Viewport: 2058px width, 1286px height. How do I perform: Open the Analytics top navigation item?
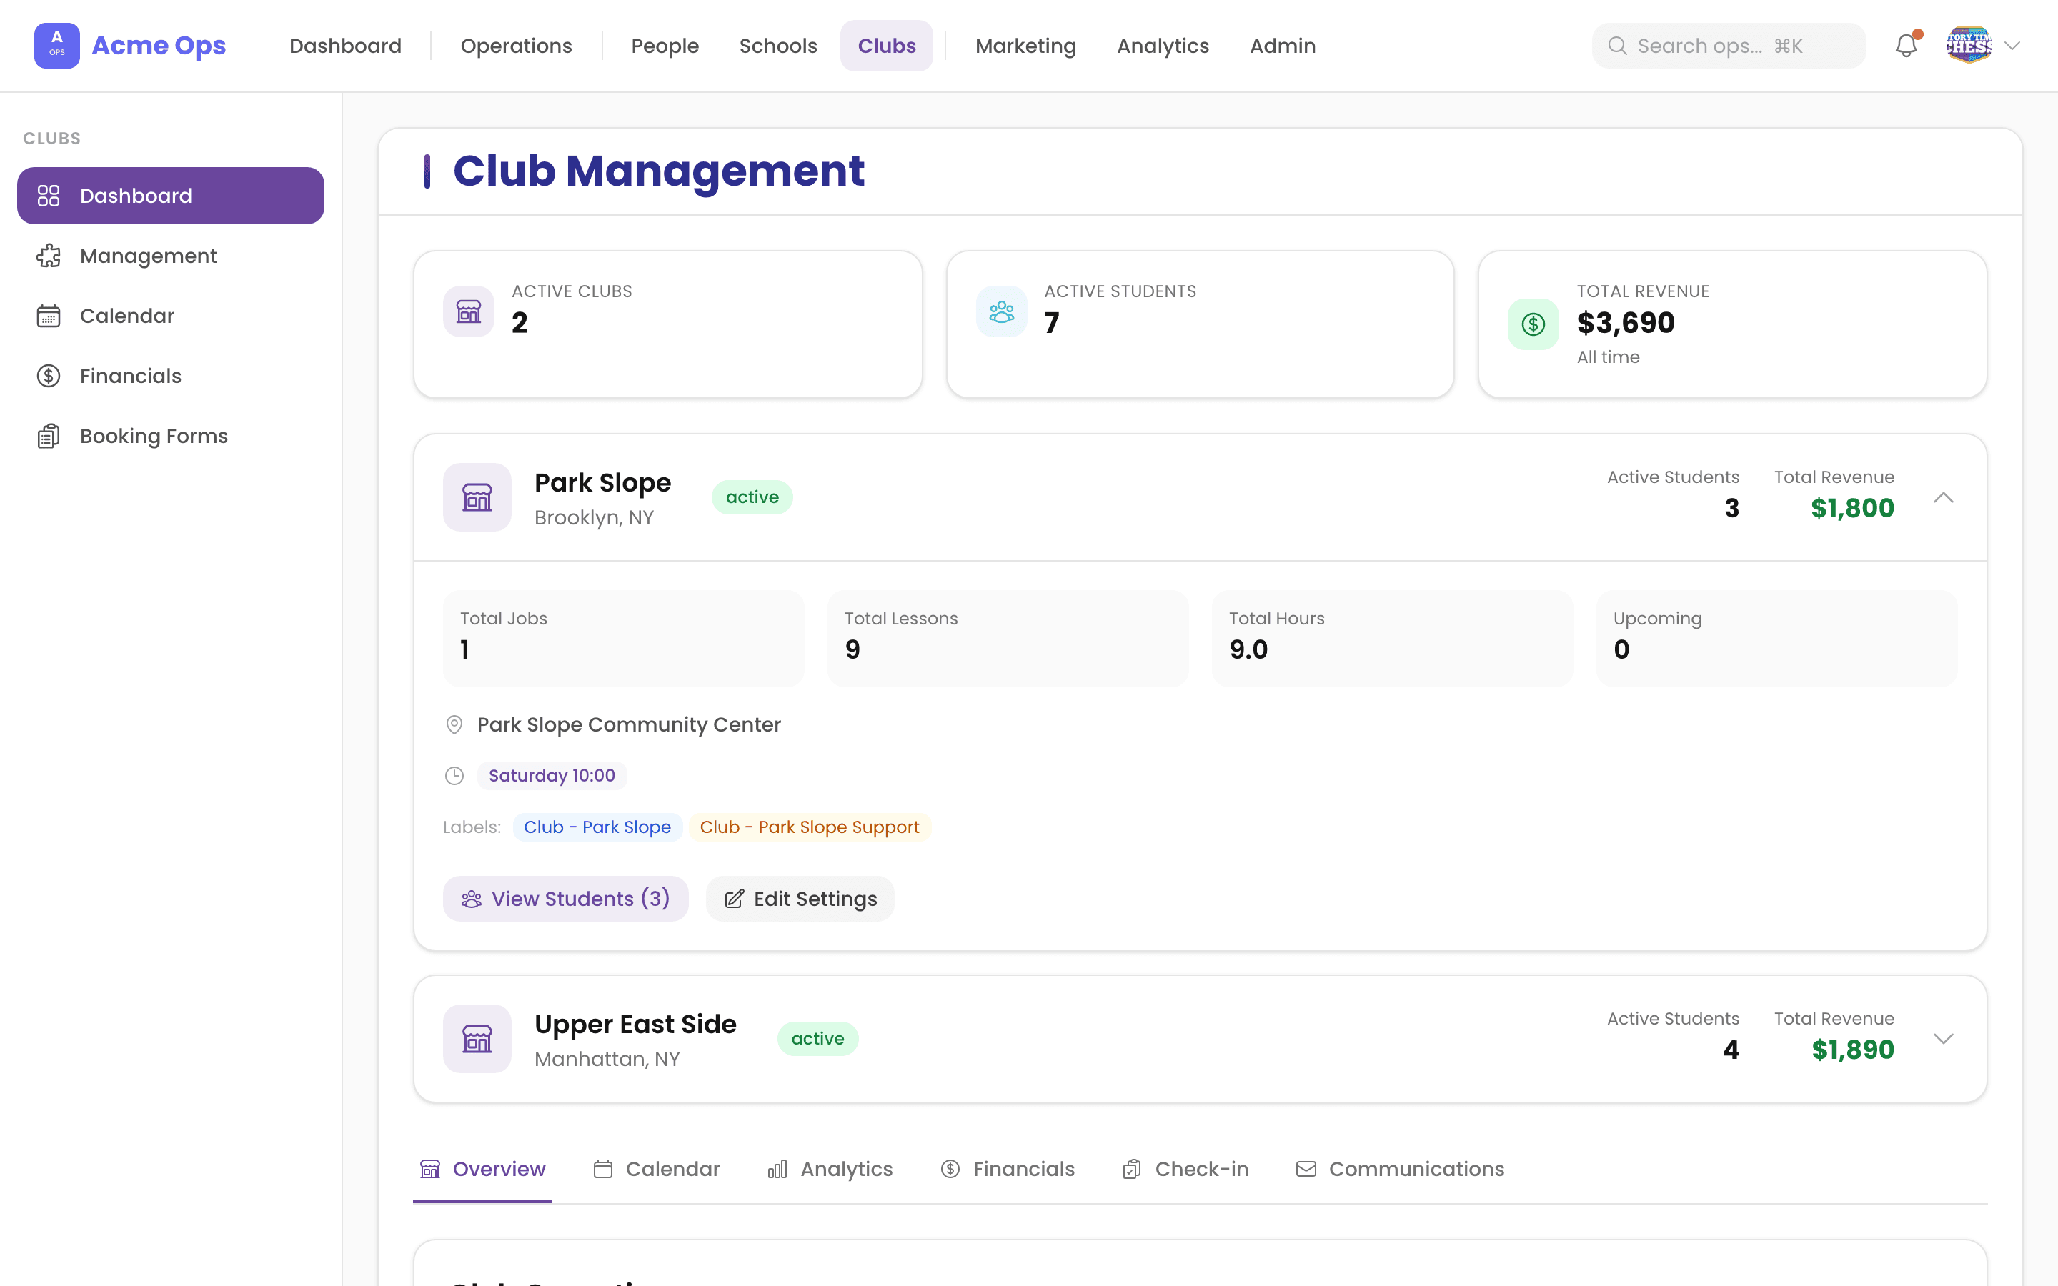tap(1163, 46)
